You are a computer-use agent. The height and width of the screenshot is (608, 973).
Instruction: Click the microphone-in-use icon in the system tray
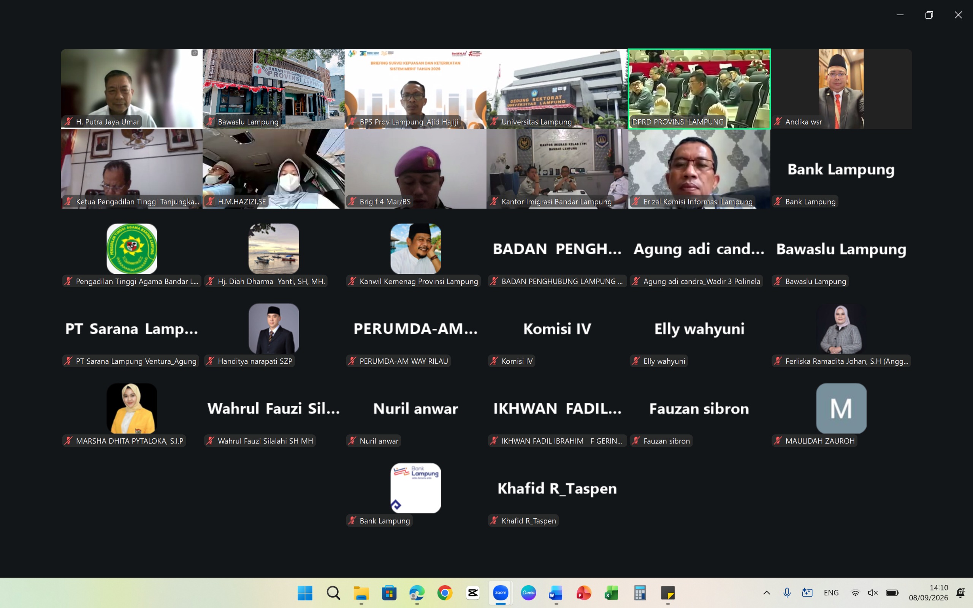pyautogui.click(x=787, y=593)
